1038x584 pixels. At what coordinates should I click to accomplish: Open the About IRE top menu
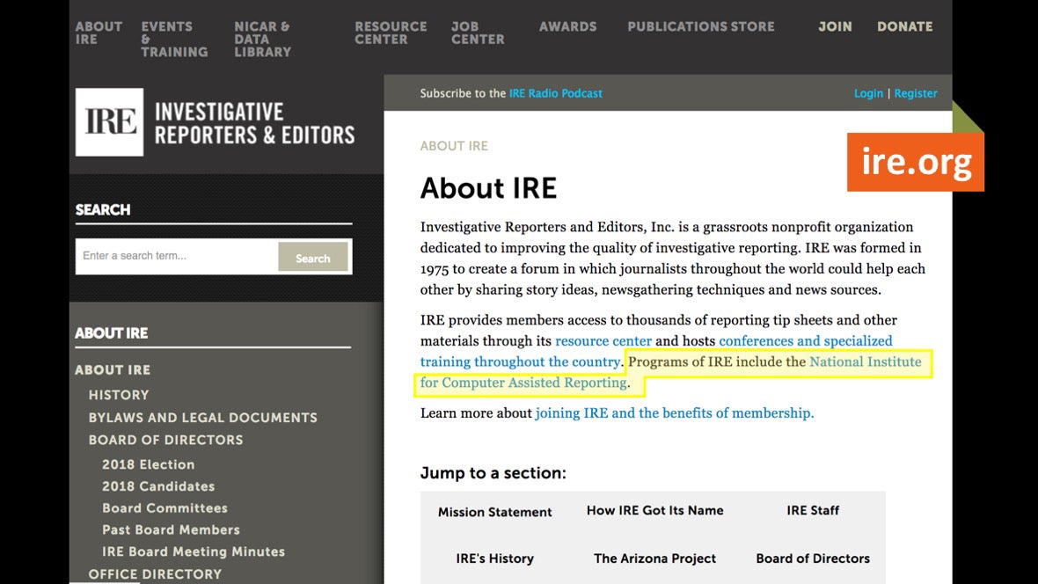click(x=99, y=33)
